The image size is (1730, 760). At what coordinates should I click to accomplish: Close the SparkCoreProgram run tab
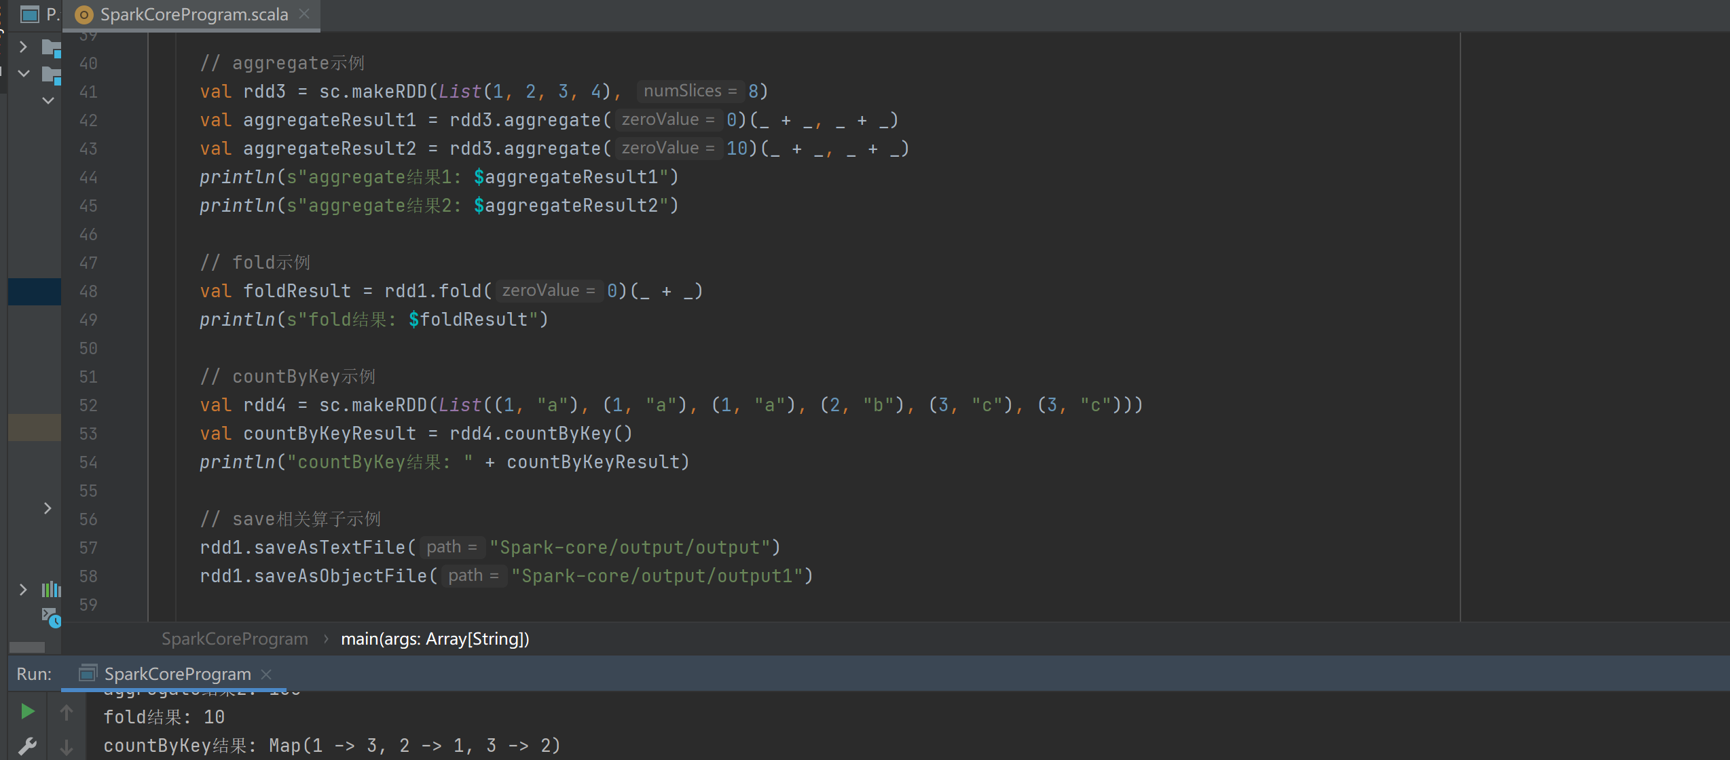coord(266,674)
